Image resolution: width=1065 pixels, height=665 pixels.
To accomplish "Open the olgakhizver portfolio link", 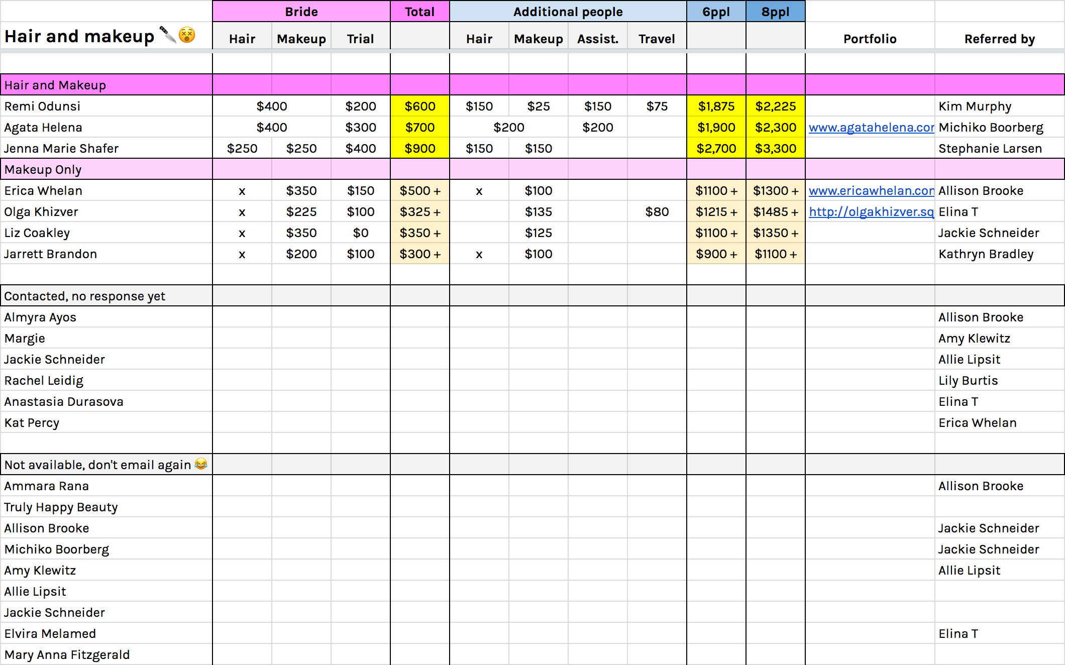I will click(x=871, y=212).
